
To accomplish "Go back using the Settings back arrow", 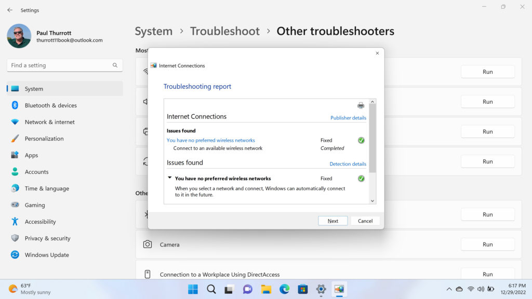I will pos(10,10).
